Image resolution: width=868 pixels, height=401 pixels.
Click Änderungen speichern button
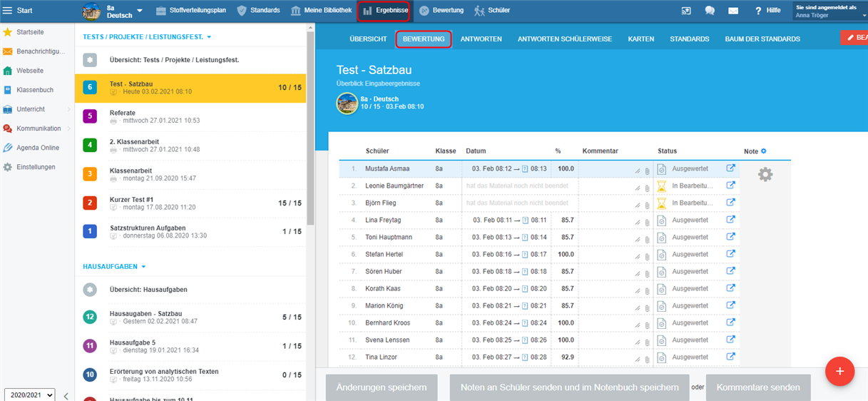coord(382,387)
